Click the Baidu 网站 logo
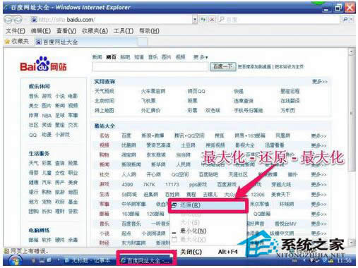Viewport: 358px width, 268px height. [43, 64]
